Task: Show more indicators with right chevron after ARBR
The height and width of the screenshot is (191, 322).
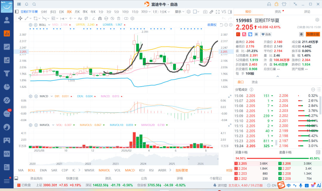Action: point(170,170)
